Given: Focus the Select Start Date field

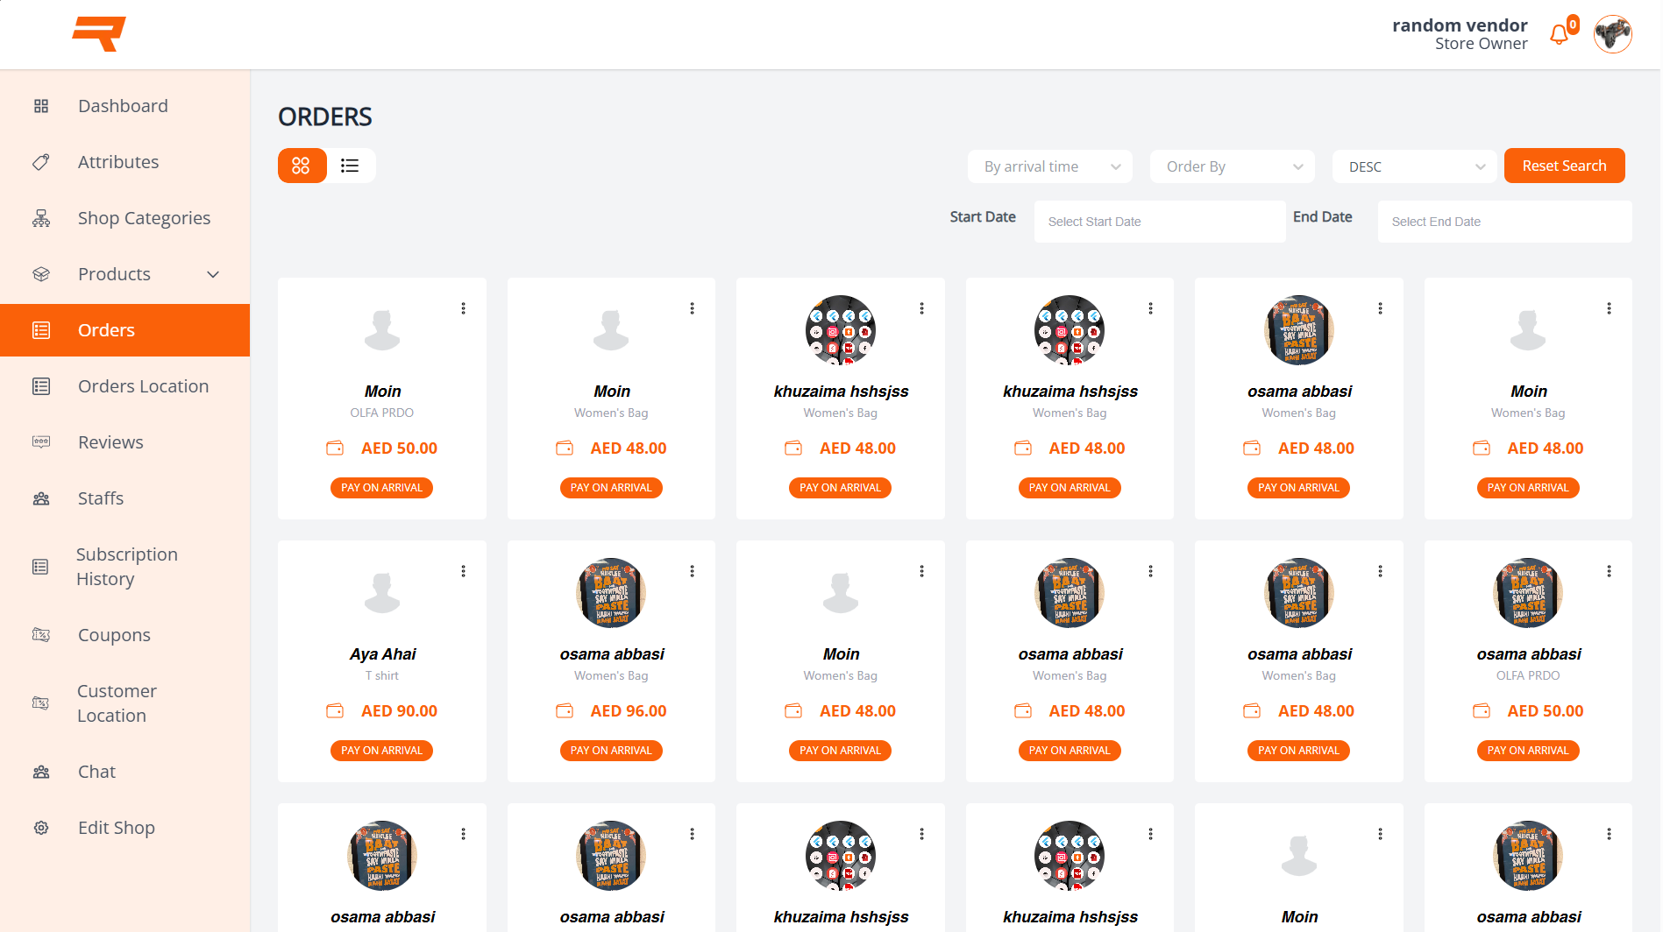Looking at the screenshot, I should pos(1160,222).
